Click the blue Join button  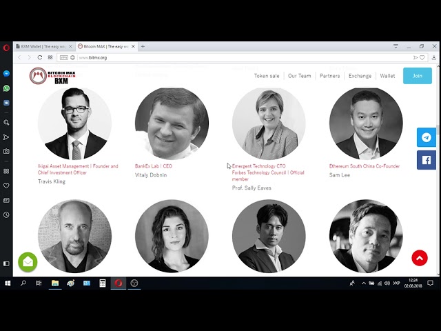click(x=418, y=76)
